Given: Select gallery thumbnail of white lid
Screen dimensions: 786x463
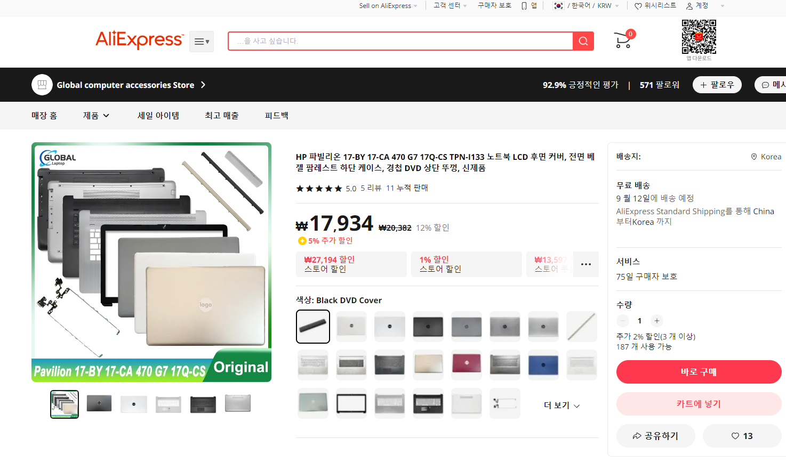Looking at the screenshot, I should [134, 404].
